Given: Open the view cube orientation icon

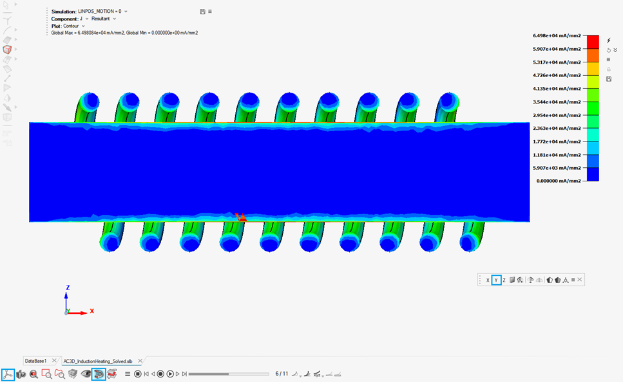Looking at the screenshot, I should coord(73,374).
